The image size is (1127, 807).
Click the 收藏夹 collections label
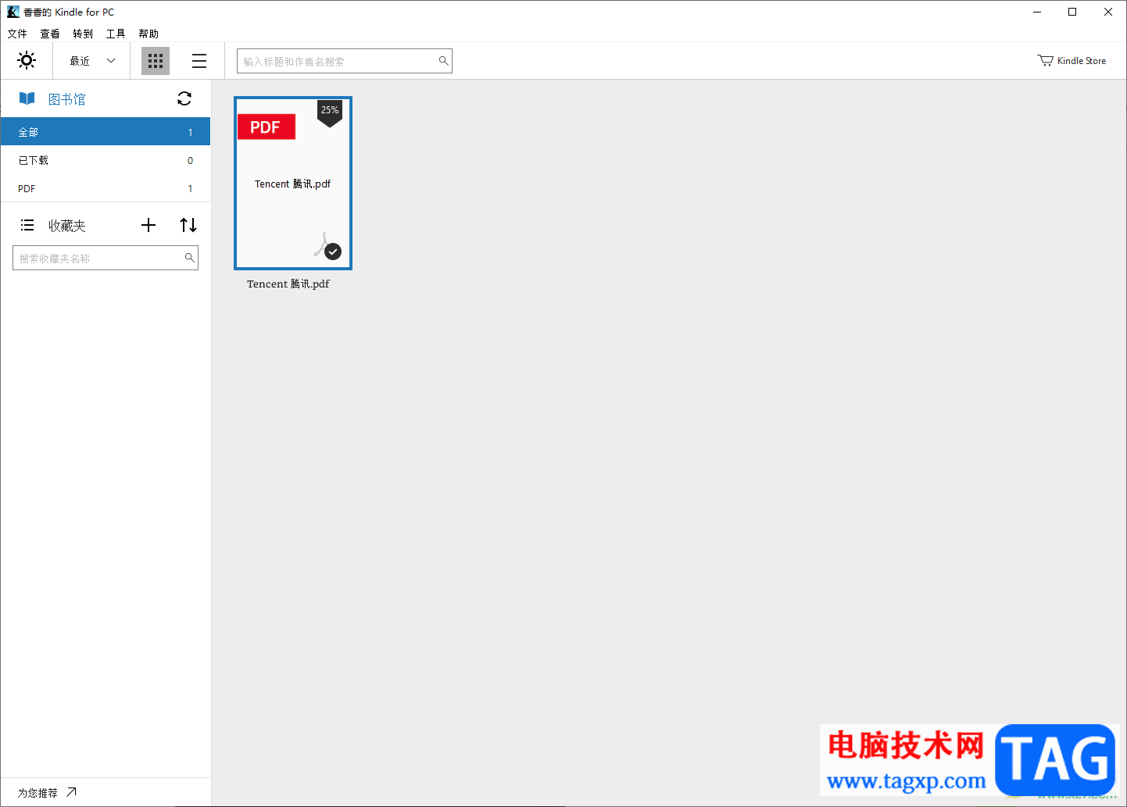pos(67,226)
